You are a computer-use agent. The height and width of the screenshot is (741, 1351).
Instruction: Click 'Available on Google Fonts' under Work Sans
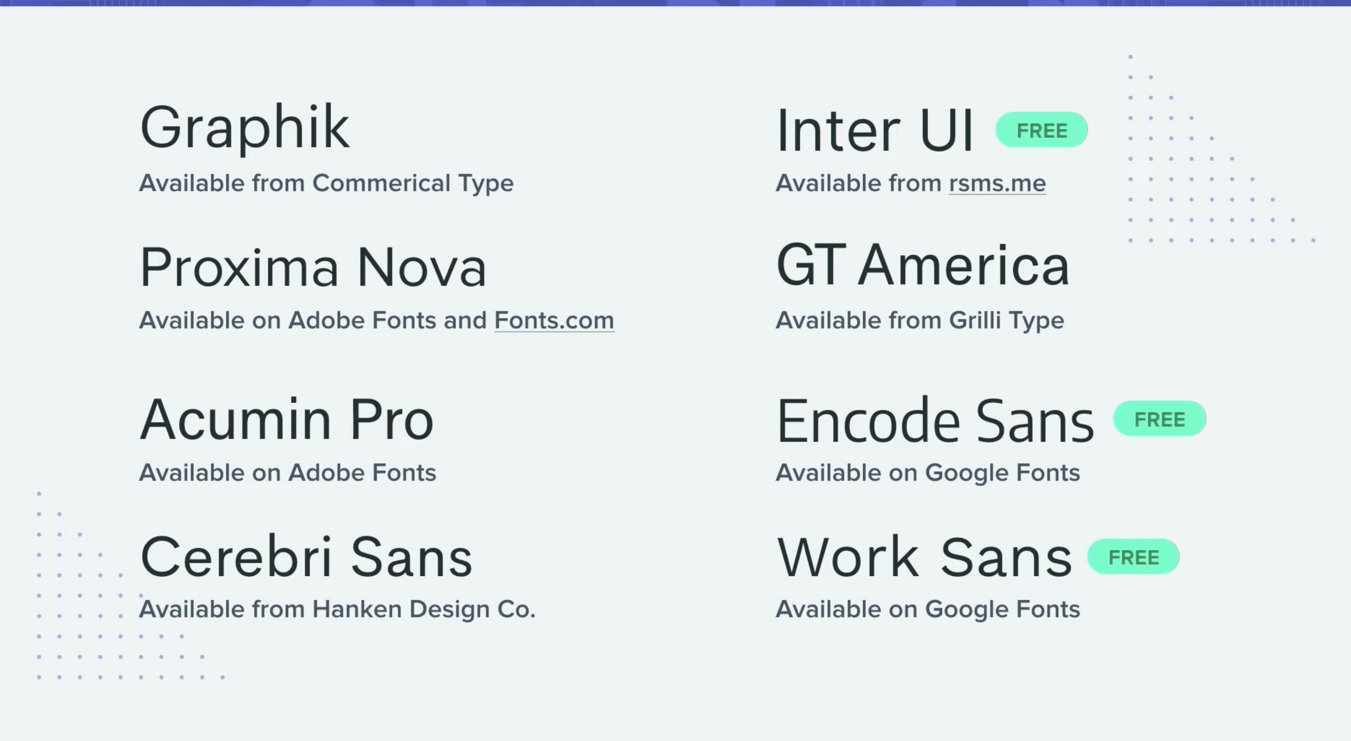tap(927, 609)
